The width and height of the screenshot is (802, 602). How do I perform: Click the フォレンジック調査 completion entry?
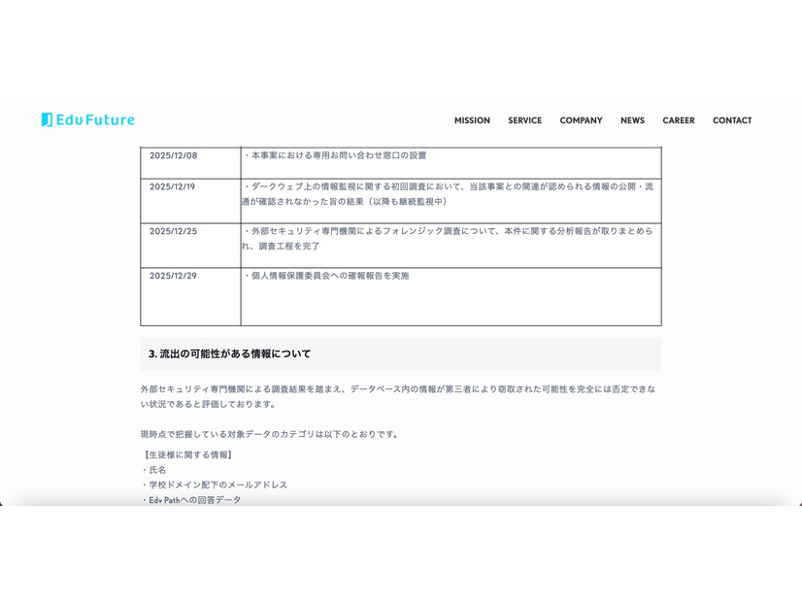click(447, 238)
